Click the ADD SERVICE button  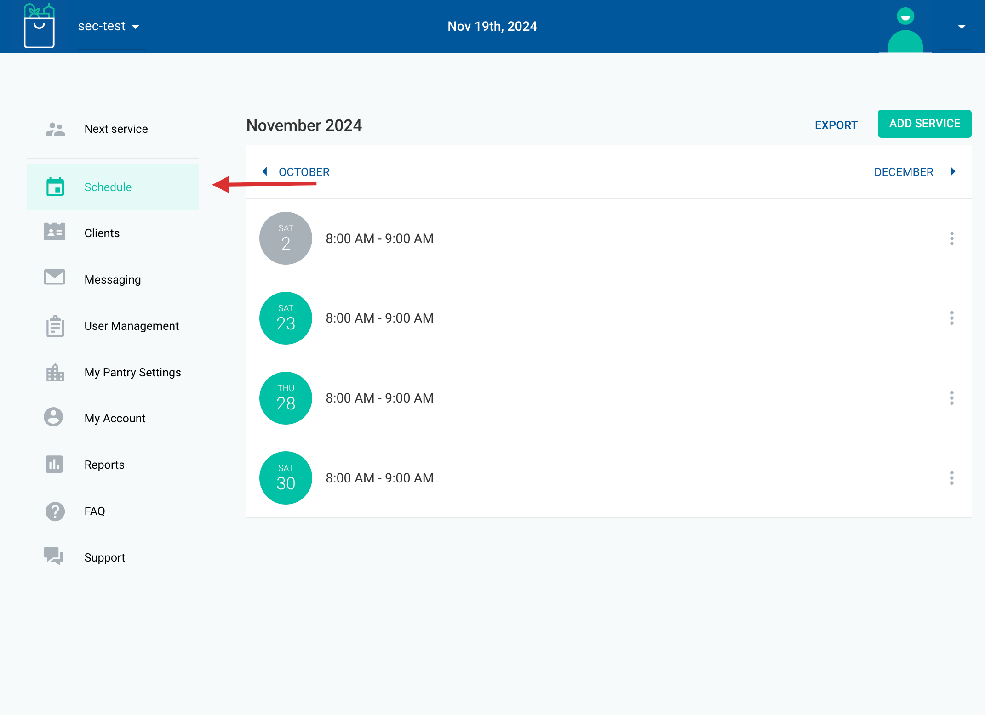tap(924, 124)
